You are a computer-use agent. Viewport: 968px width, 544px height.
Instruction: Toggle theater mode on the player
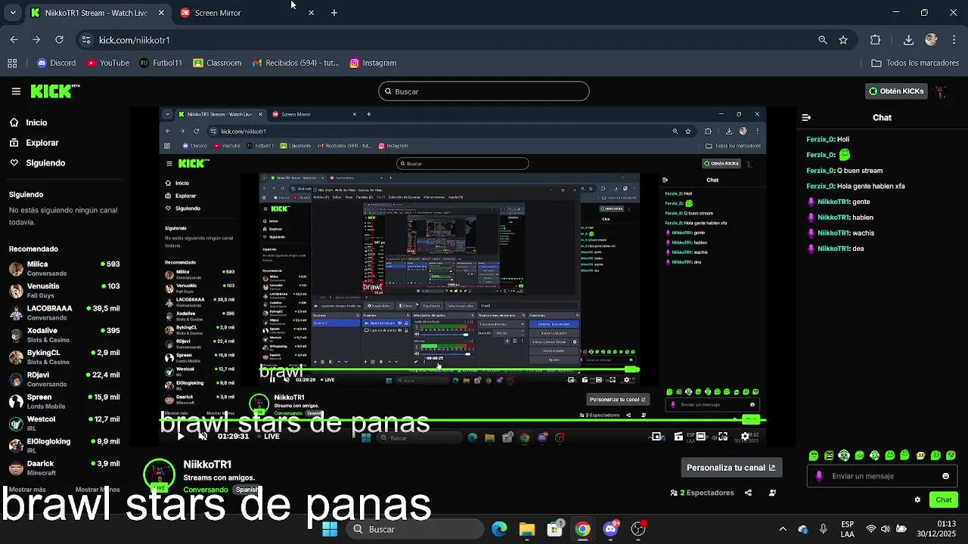[x=701, y=436]
